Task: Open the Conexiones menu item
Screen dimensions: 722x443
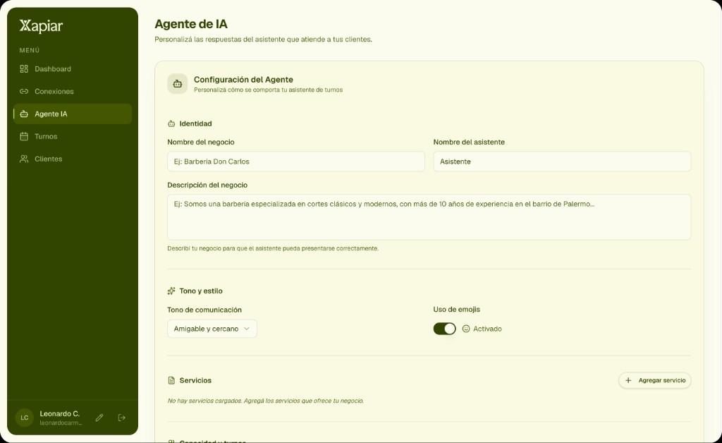Action: [x=73, y=91]
